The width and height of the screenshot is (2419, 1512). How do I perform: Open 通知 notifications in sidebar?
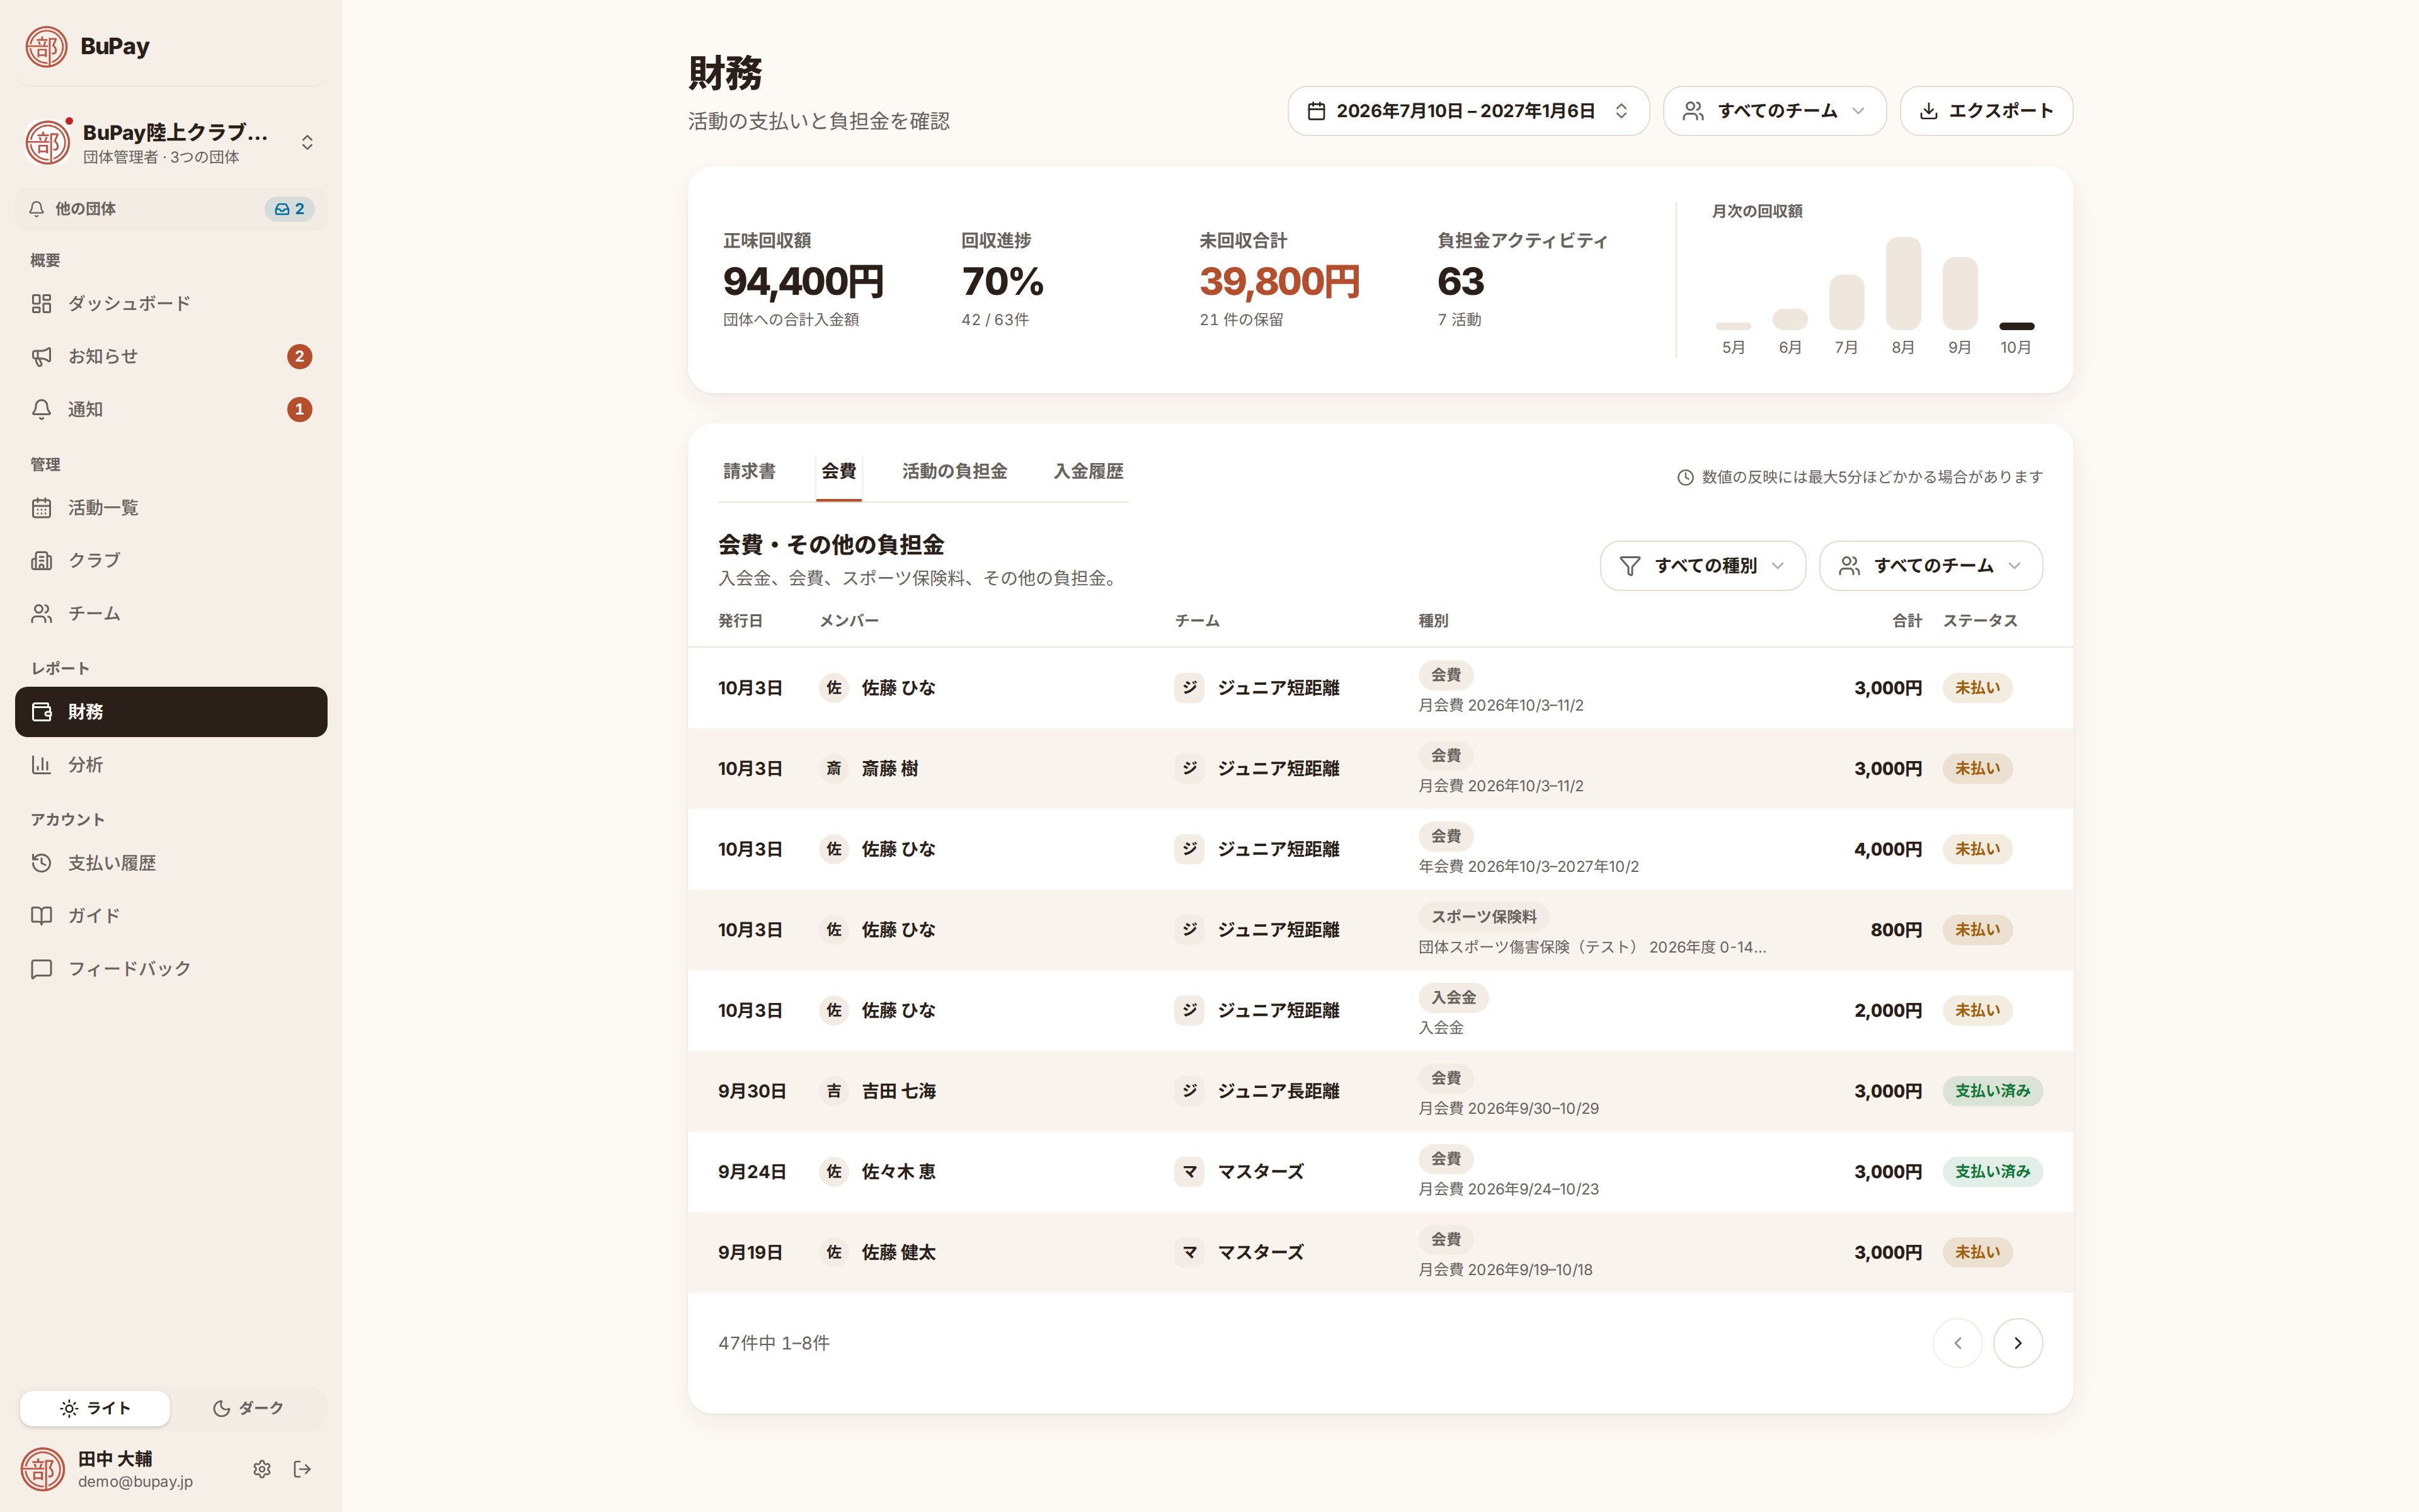point(171,409)
